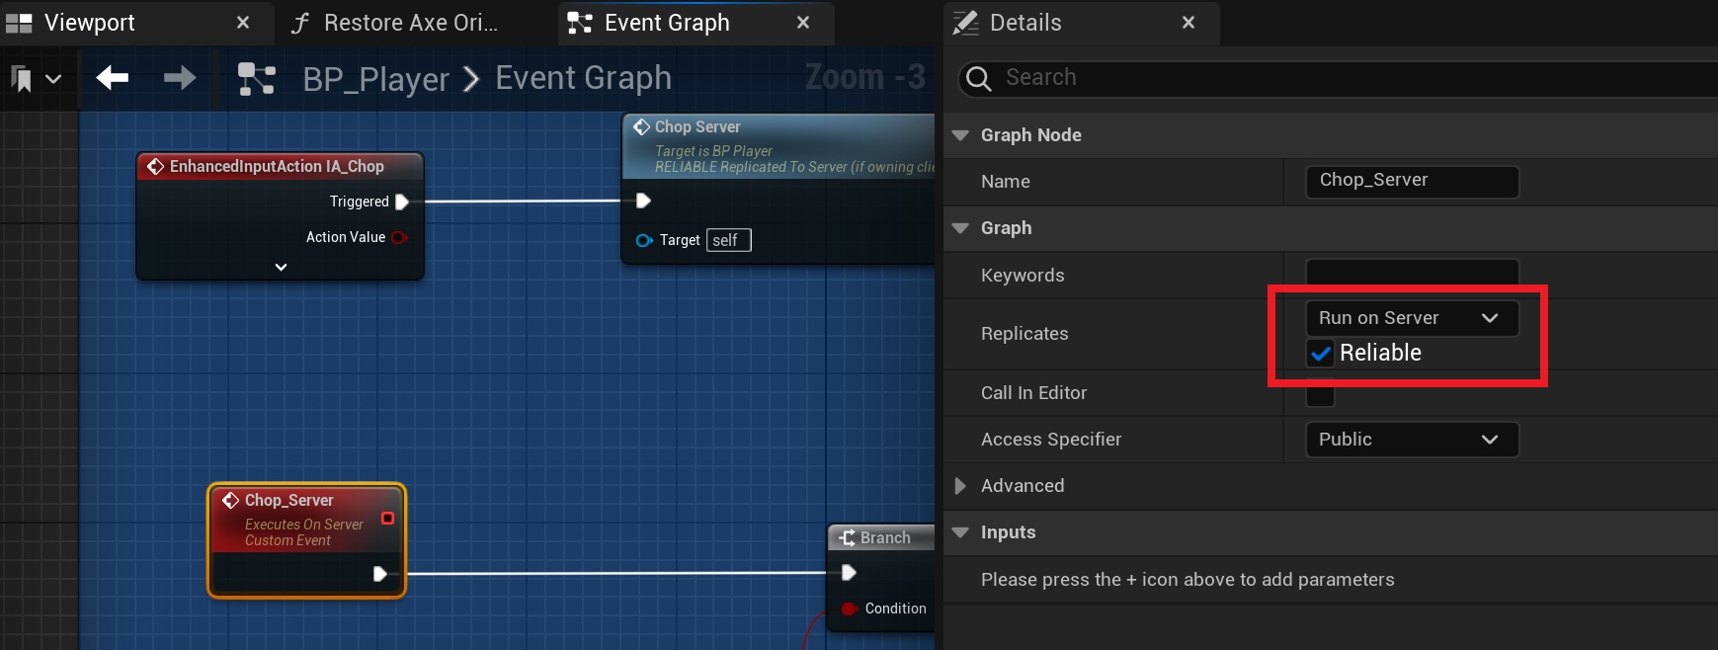Click the blueprint graph icon beside BP_Player

[x=257, y=79]
